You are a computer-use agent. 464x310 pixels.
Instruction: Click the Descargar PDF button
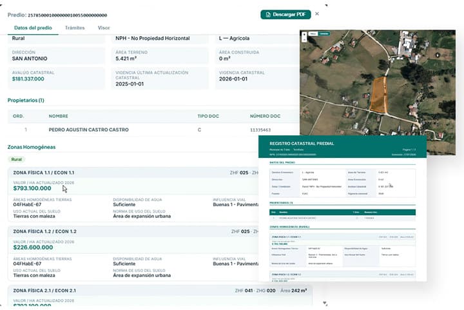point(285,14)
